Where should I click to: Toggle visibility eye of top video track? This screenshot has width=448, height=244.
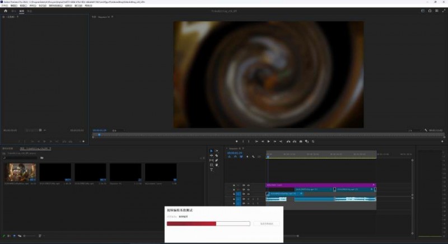[249, 185]
